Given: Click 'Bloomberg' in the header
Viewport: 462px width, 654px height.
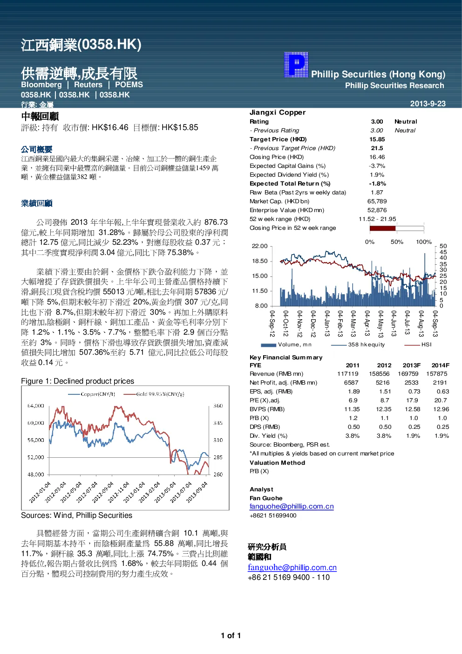Looking at the screenshot, I should [41, 84].
